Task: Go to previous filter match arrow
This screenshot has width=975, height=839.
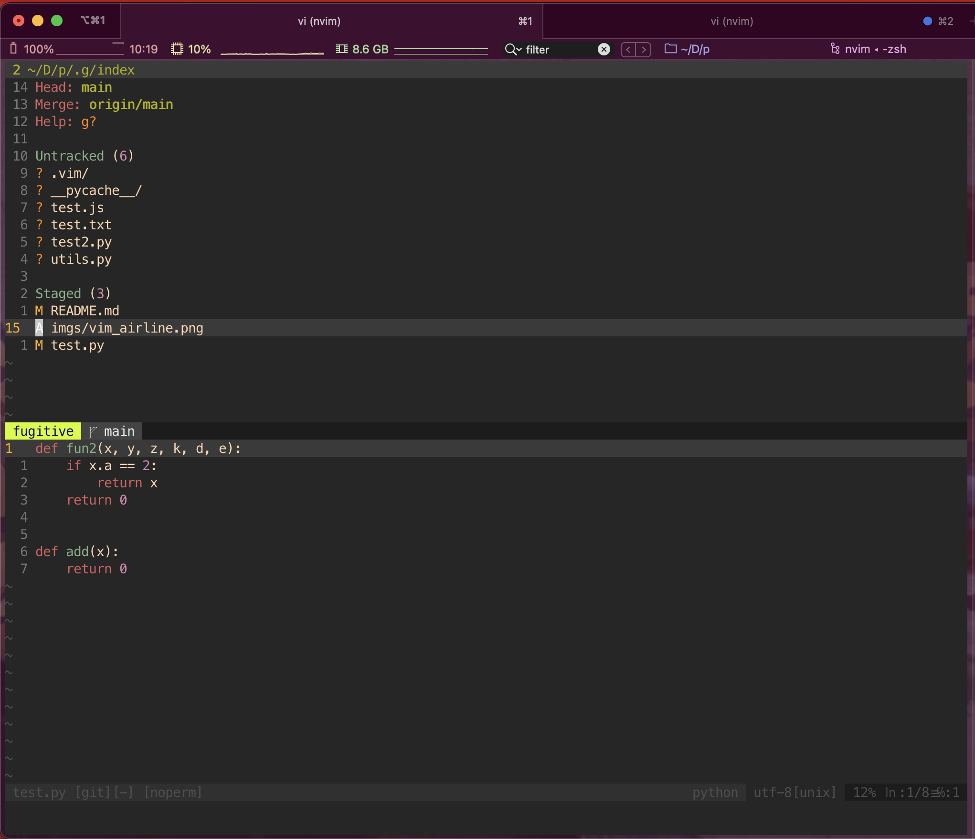Action: click(x=628, y=49)
